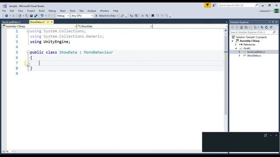The height and width of the screenshot is (157, 280).
Task: Open the Attach to Unity dropdown arrow
Action: (x=117, y=16)
